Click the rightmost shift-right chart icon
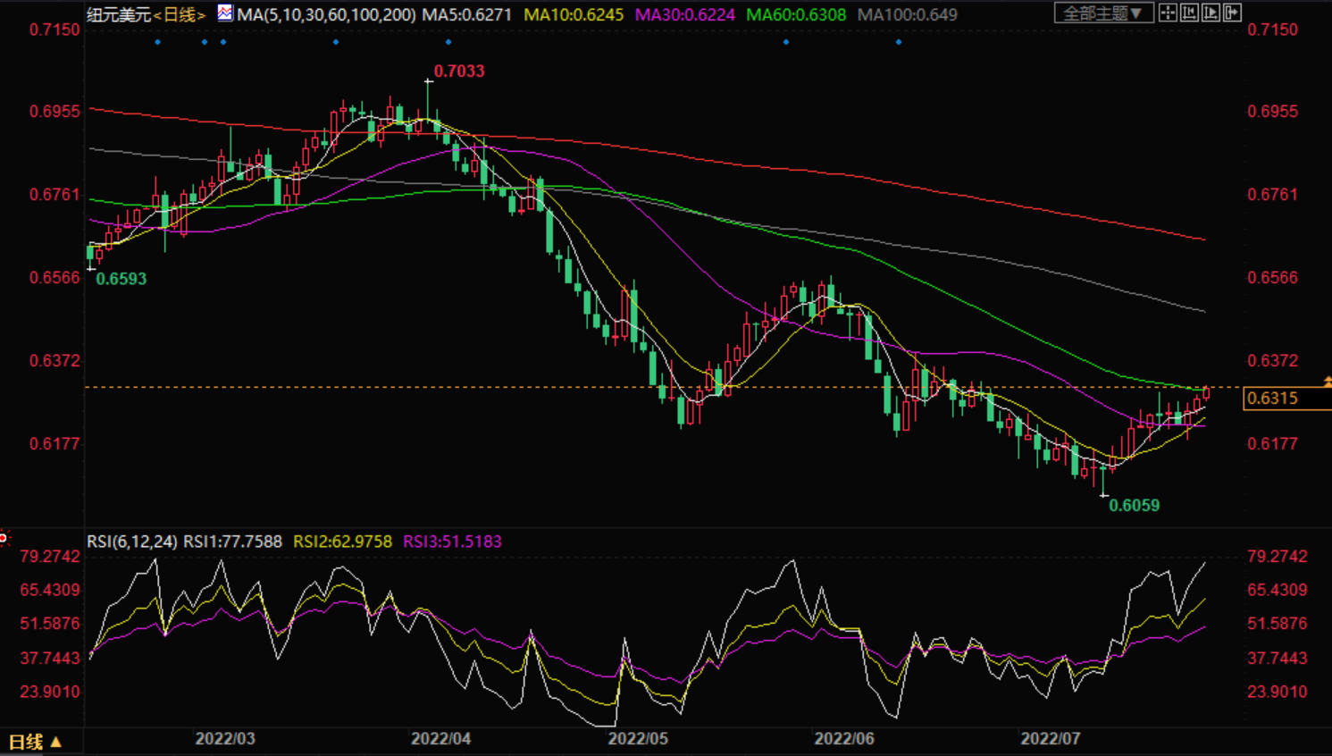This screenshot has height=756, width=1332. 1233,13
